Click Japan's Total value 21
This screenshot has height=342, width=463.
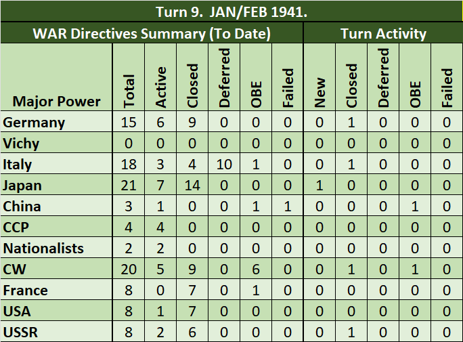click(129, 185)
